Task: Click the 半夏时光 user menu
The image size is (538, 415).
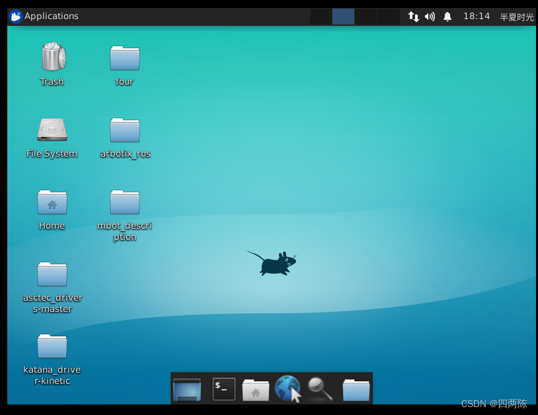Action: pos(517,17)
